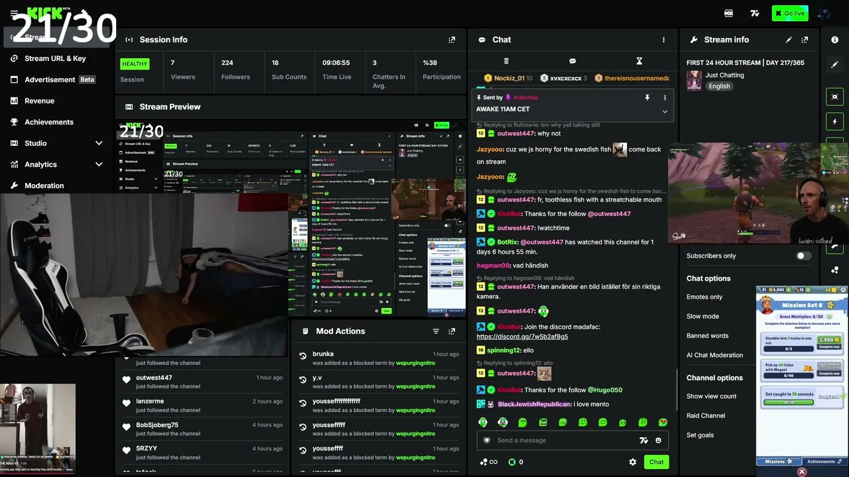Image resolution: width=849 pixels, height=477 pixels.
Task: Click the Achievements tab in game overlay
Action: click(824, 462)
